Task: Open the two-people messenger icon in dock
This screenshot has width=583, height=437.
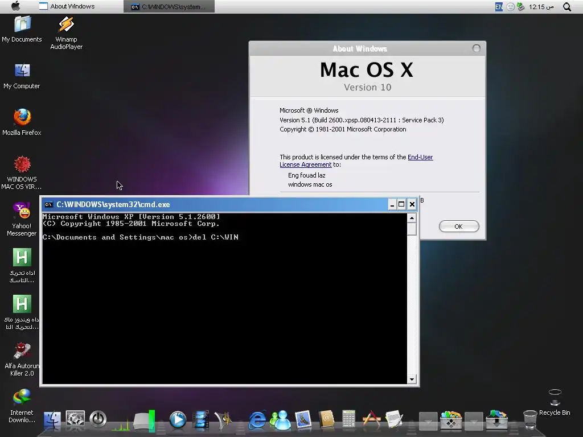Action: point(280,420)
